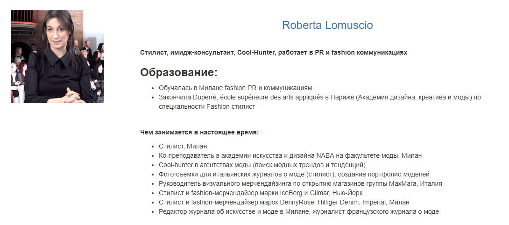Select the list item mentioning DennyRose
The width and height of the screenshot is (509, 225).
click(x=283, y=202)
